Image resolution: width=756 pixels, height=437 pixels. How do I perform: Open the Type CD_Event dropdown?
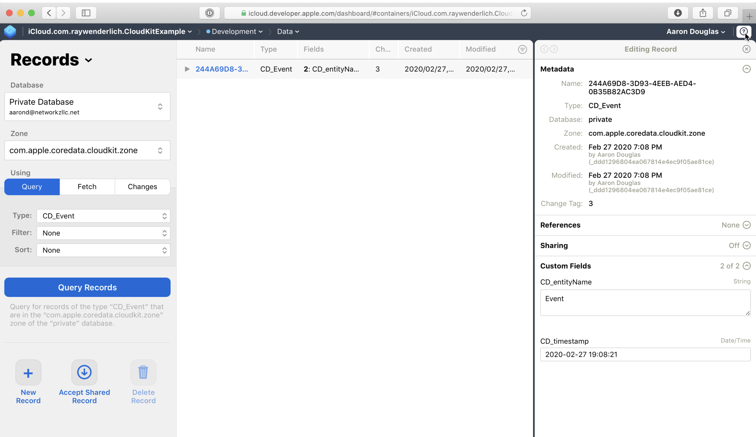tap(103, 216)
